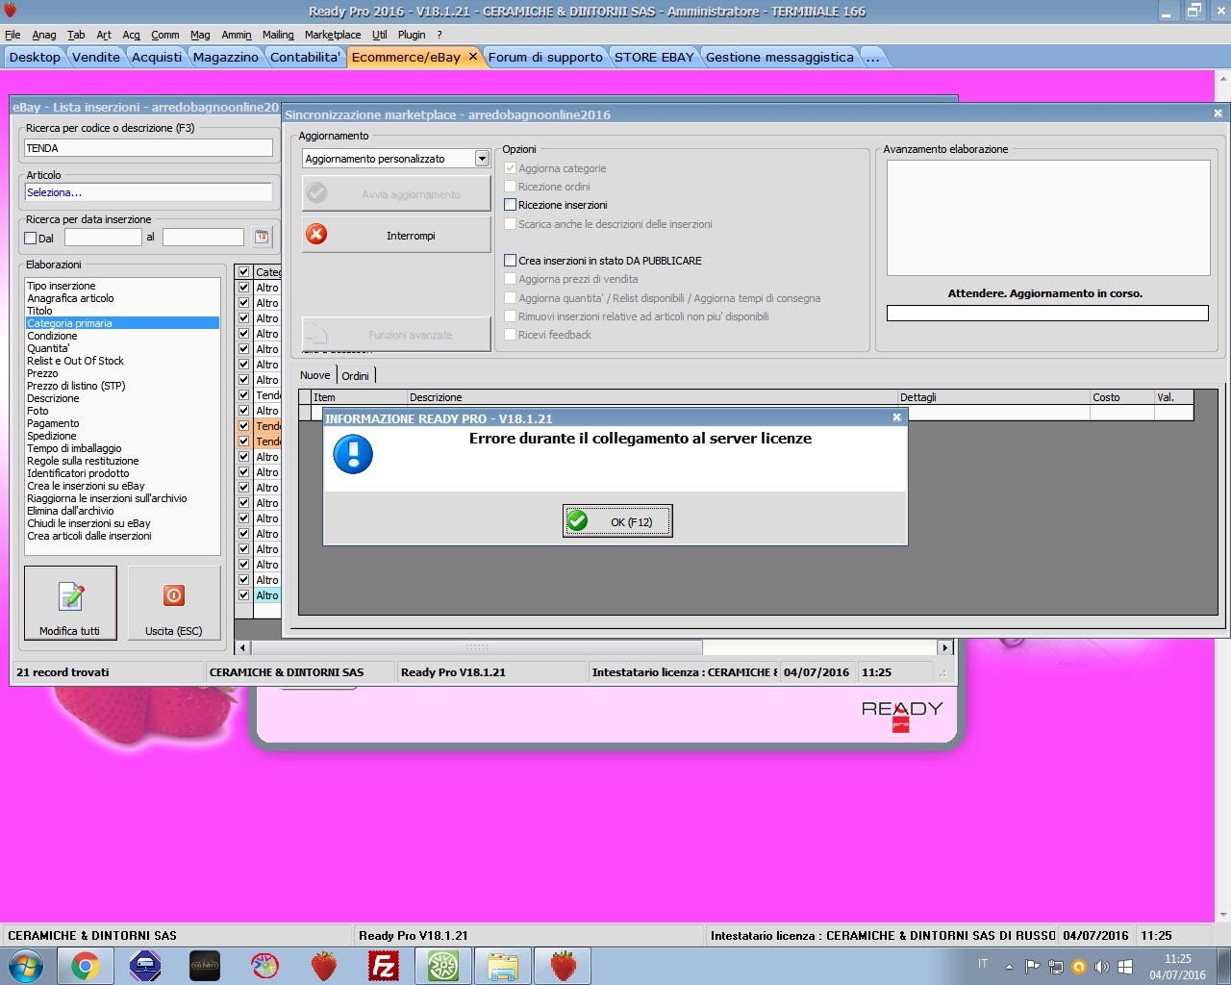Image resolution: width=1231 pixels, height=985 pixels.
Task: Open the Windows Start menu
Action: 25,966
